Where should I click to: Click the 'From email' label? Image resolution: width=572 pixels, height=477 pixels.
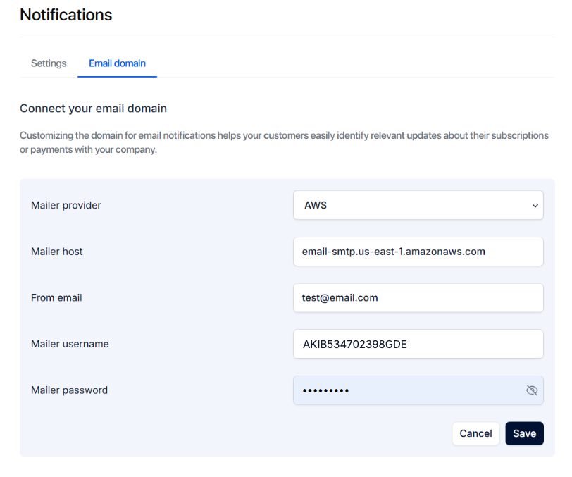click(56, 298)
